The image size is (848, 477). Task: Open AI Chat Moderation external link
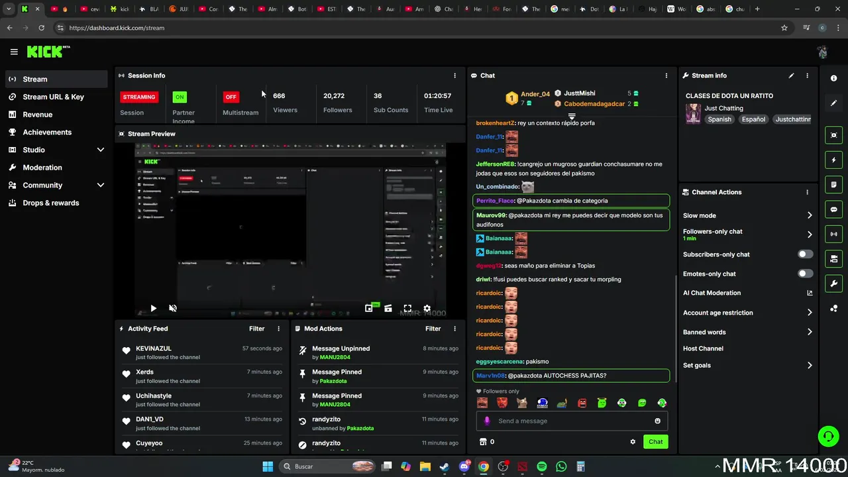(x=810, y=293)
